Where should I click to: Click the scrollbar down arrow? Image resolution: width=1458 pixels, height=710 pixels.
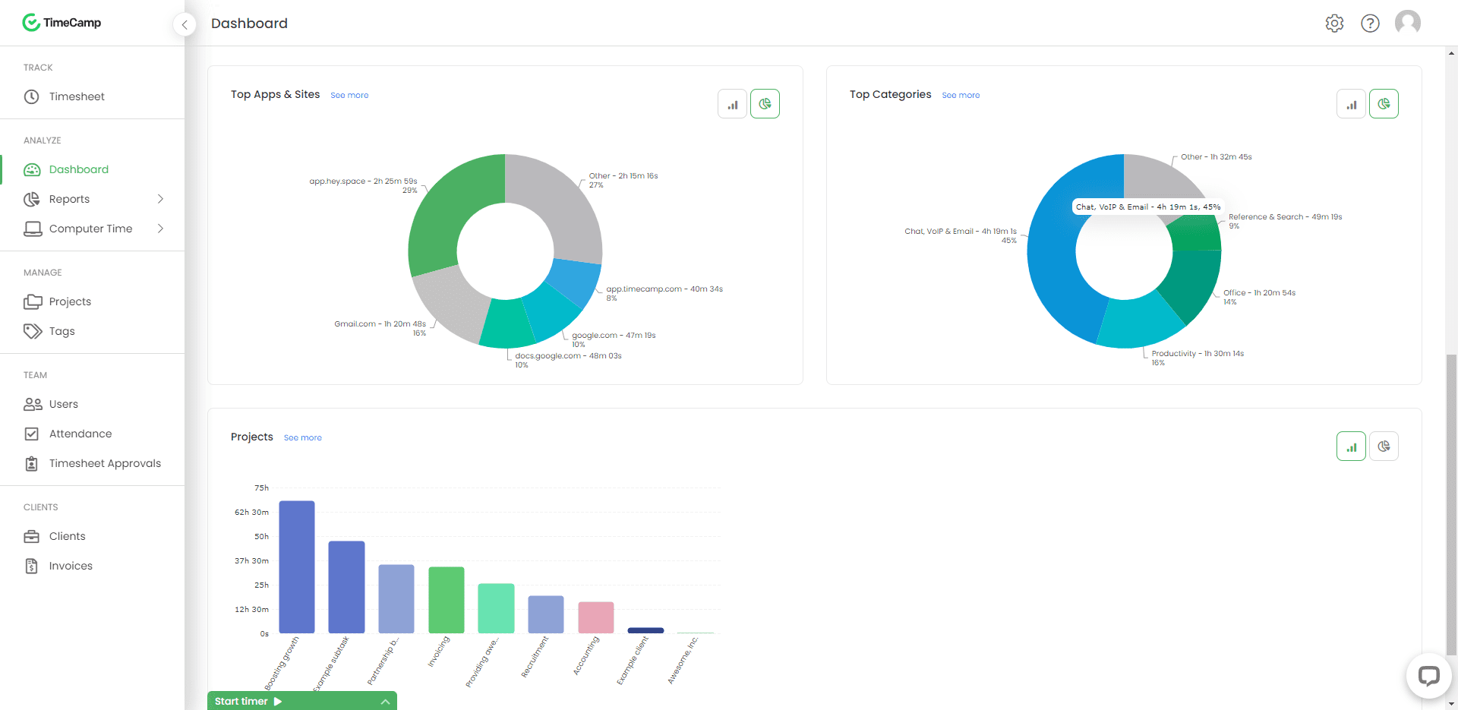pyautogui.click(x=1451, y=704)
